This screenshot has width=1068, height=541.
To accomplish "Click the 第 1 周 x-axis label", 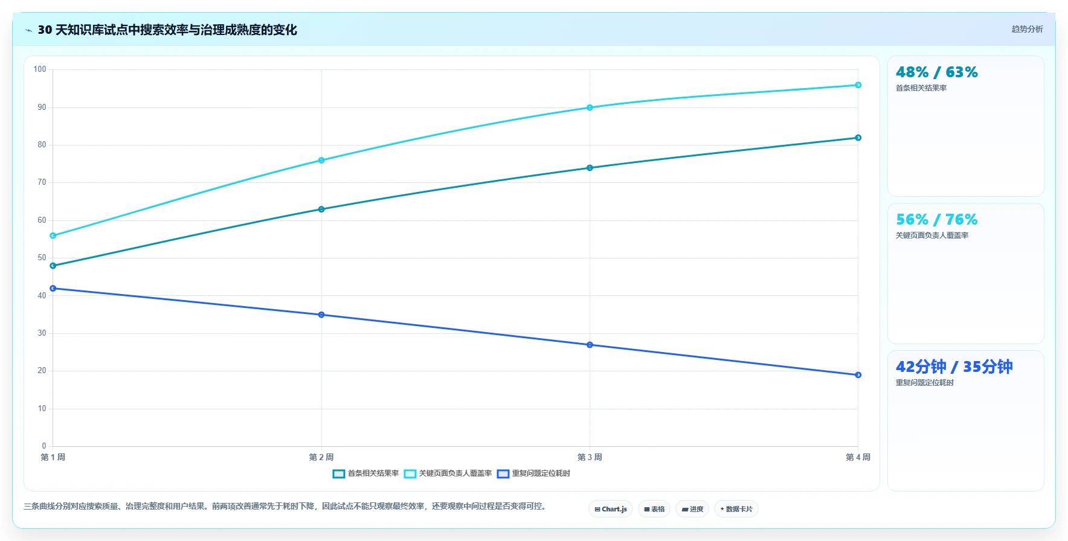I will (53, 457).
